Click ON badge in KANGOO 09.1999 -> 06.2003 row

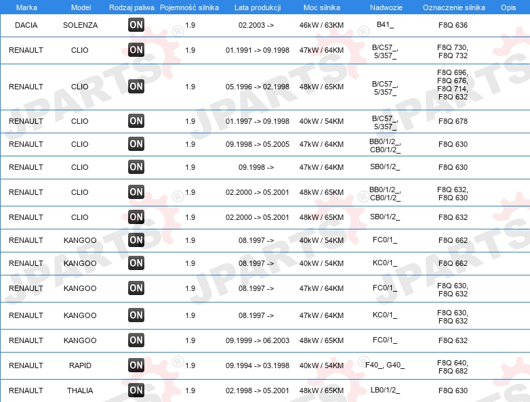click(136, 340)
